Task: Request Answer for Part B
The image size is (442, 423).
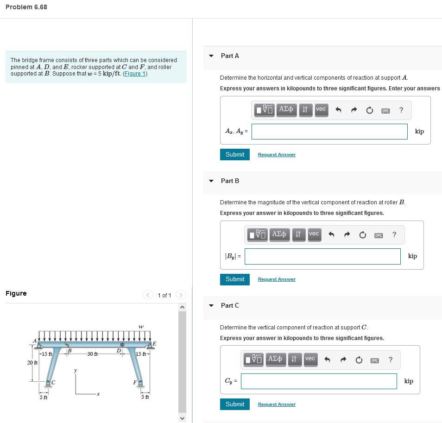Action: (x=277, y=279)
